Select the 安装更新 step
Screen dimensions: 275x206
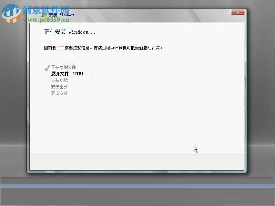click(59, 87)
